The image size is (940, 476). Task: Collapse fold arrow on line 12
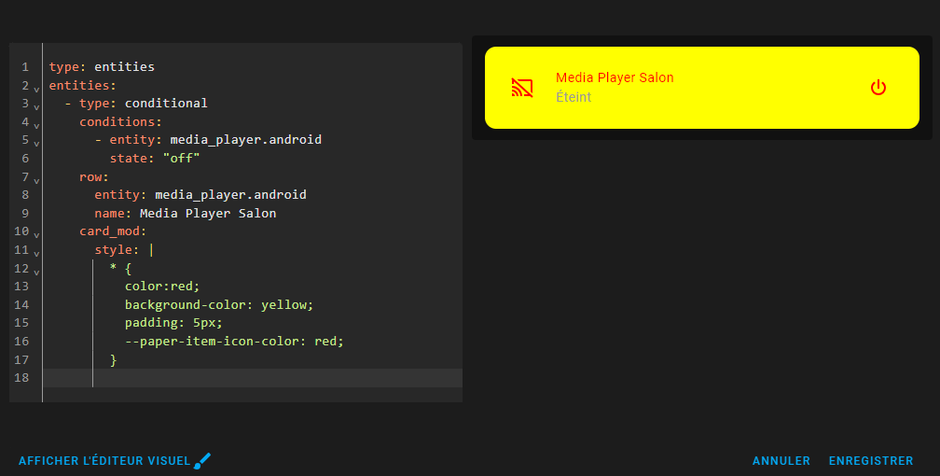[x=36, y=273]
